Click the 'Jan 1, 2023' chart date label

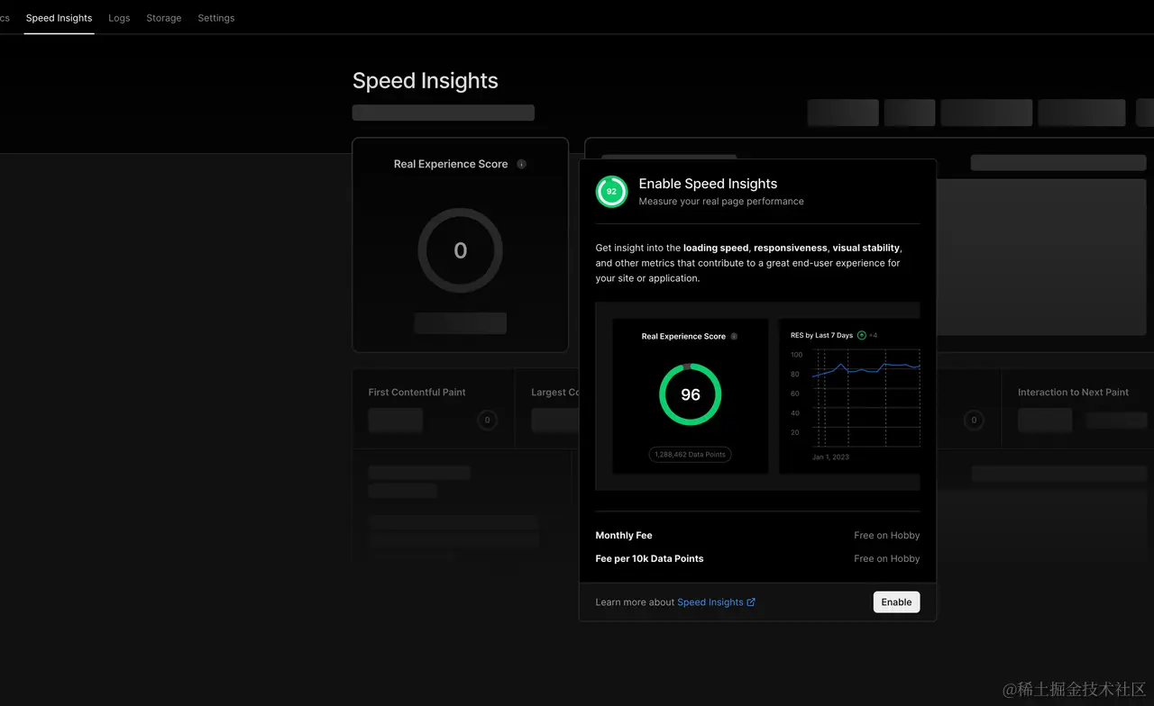pyautogui.click(x=830, y=457)
